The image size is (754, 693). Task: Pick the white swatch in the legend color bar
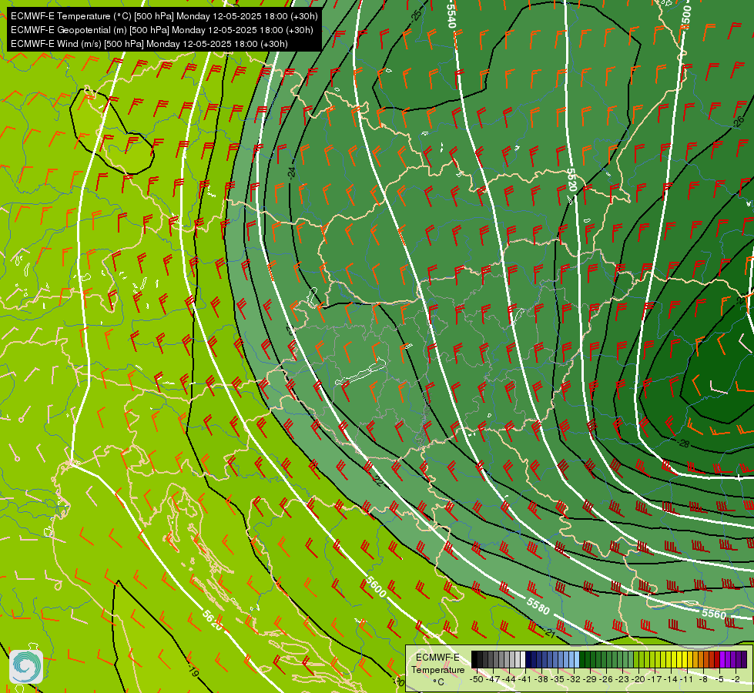(x=523, y=660)
